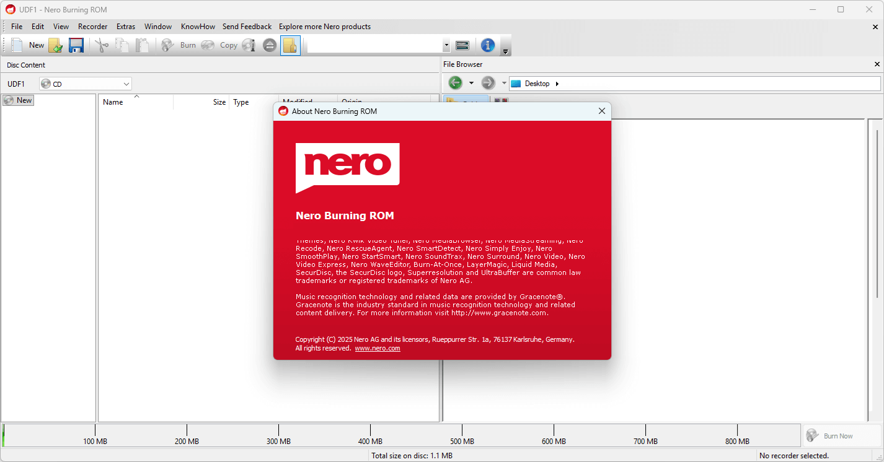Click the blue info icon on the toolbar
This screenshot has width=884, height=462.
click(x=488, y=45)
